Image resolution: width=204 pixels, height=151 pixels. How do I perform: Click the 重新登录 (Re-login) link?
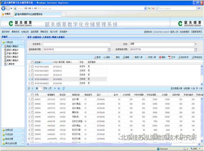197,32
